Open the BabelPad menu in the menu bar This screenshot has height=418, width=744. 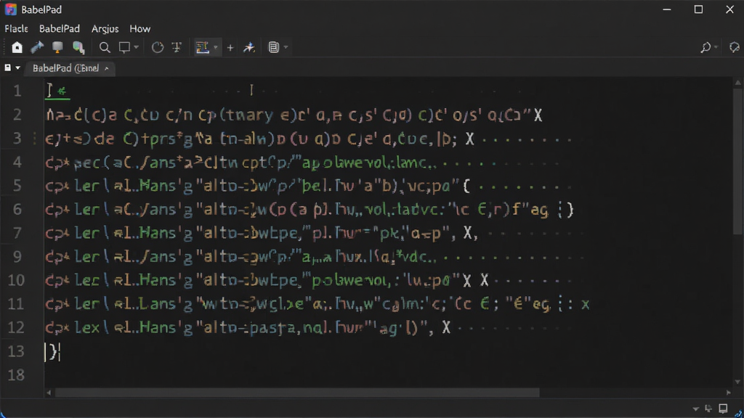(x=60, y=29)
